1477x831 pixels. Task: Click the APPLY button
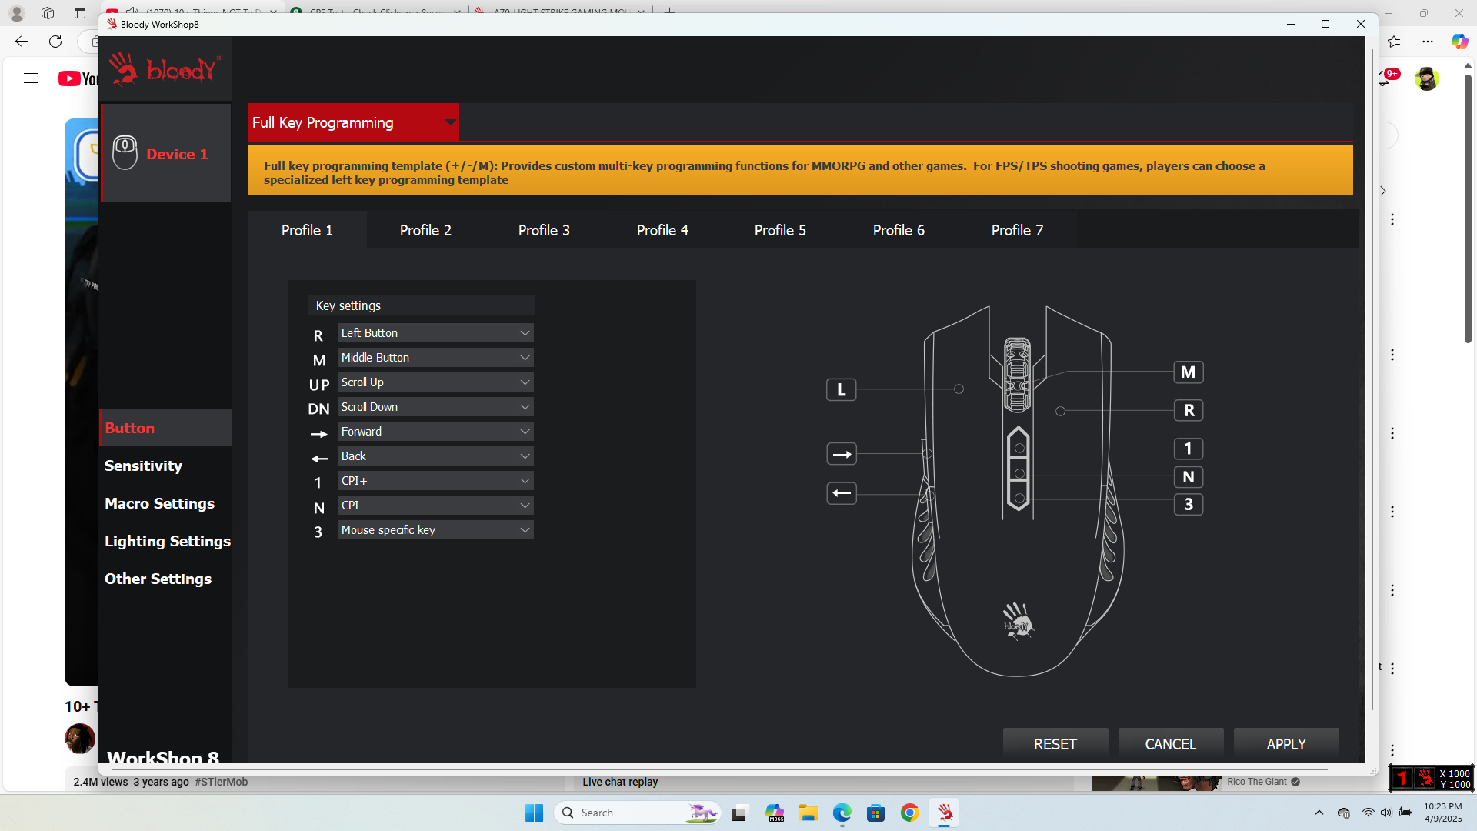tap(1286, 744)
